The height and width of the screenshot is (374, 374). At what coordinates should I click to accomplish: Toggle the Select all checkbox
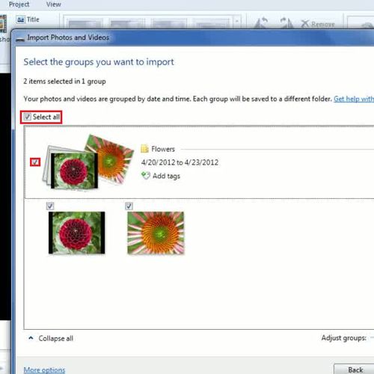click(27, 117)
